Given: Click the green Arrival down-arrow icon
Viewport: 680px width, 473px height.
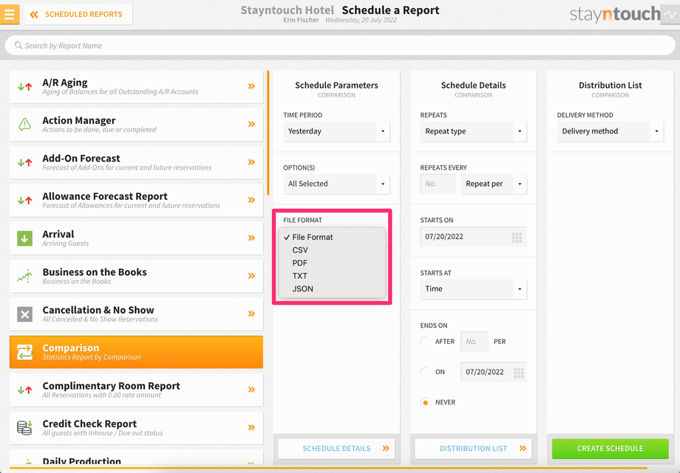Looking at the screenshot, I should (24, 238).
